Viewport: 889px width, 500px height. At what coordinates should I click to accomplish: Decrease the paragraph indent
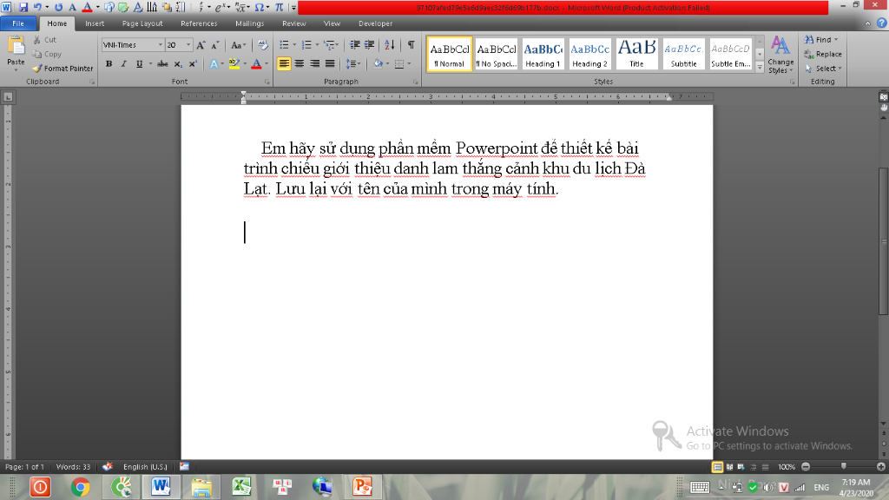coord(355,45)
